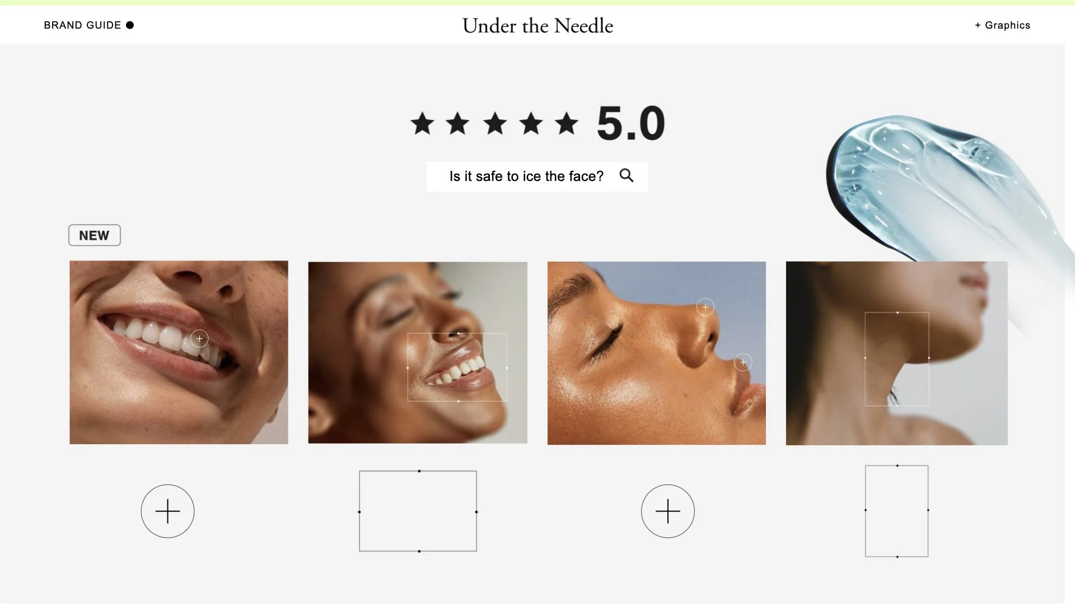This screenshot has height=605, width=1075.
Task: Click the fifth star in the rating
Action: (x=567, y=123)
